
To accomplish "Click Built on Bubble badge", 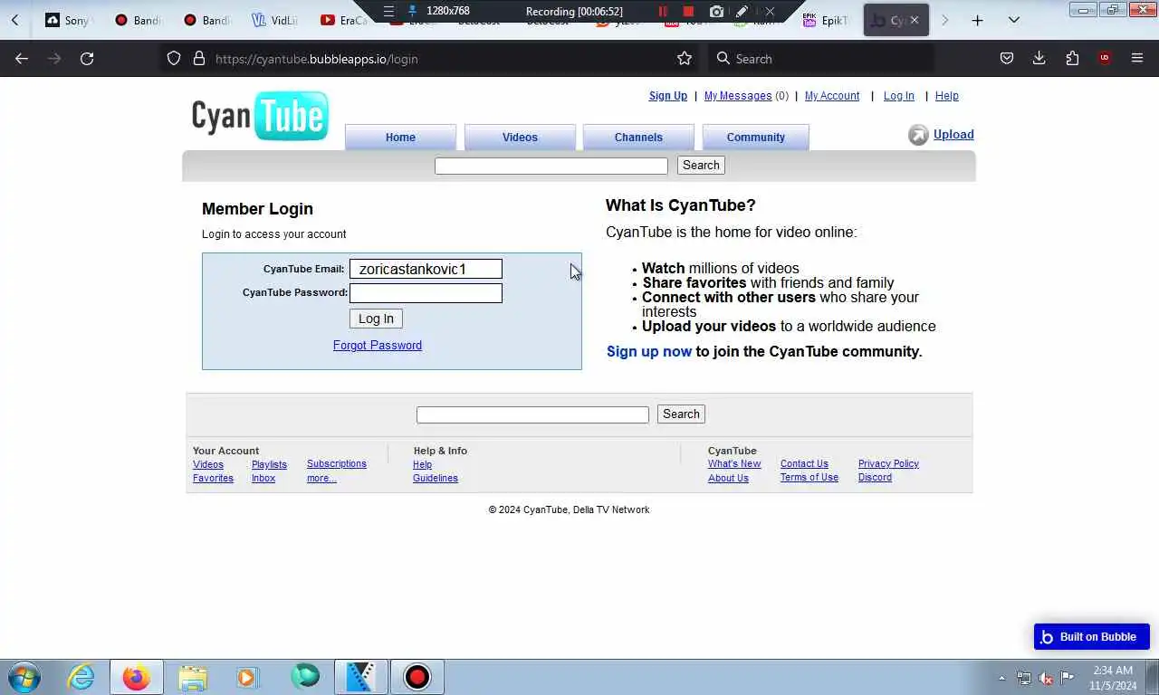I will click(x=1091, y=636).
